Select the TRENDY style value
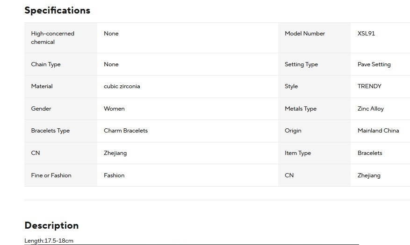Image resolution: width=410 pixels, height=245 pixels. pos(369,86)
